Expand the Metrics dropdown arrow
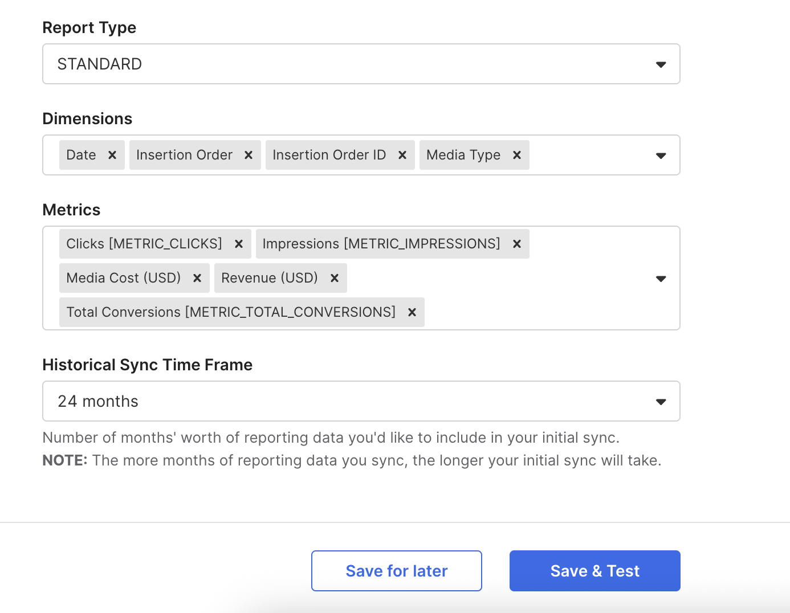This screenshot has height=613, width=790. 661,279
